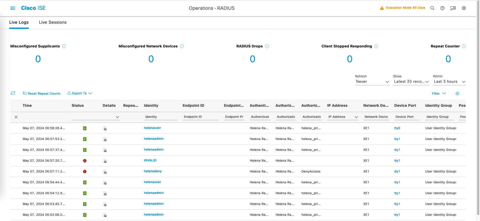Select the Live Logs tab
This screenshot has width=480, height=221.
click(x=19, y=22)
